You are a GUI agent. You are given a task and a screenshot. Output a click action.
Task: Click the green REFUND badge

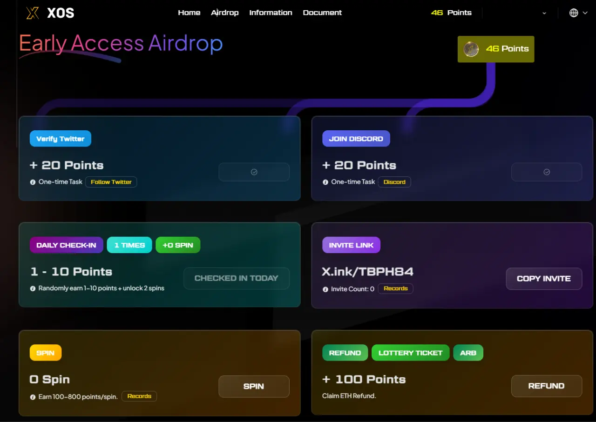click(345, 353)
